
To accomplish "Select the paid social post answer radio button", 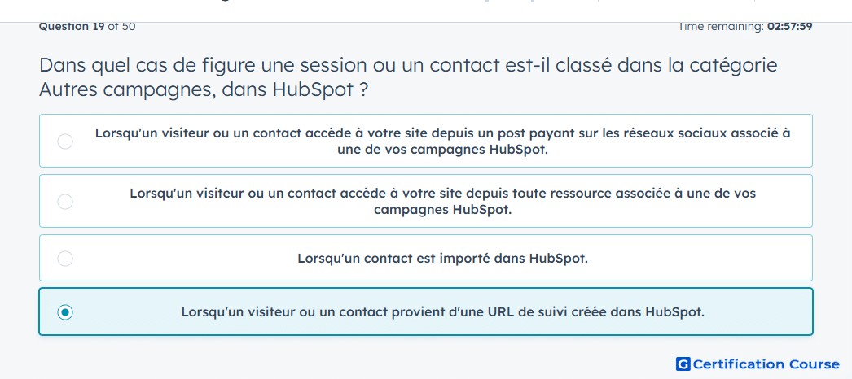I will [65, 142].
